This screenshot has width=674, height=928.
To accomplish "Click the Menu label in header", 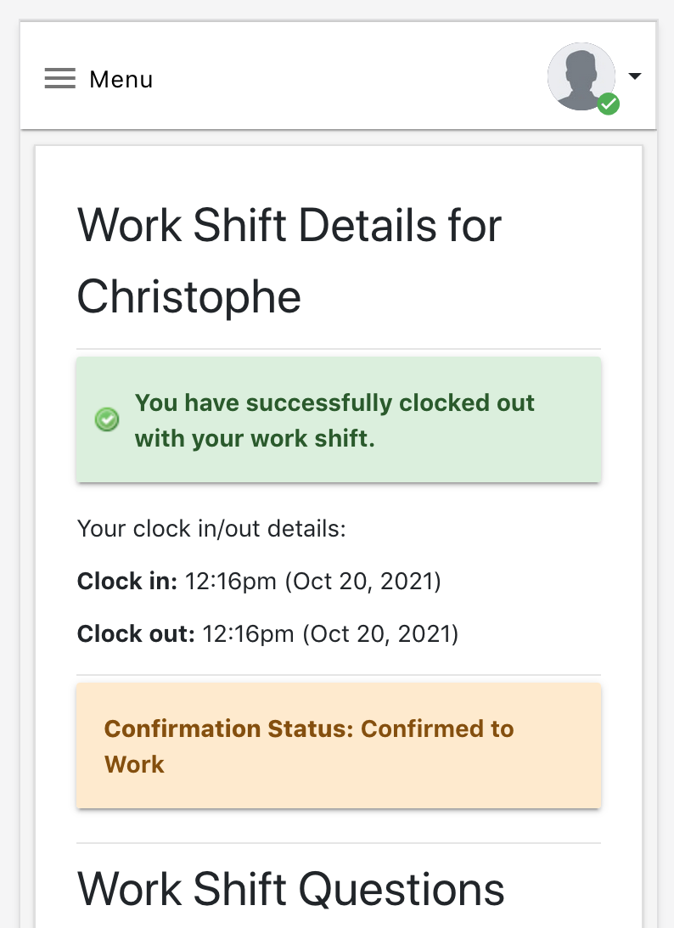I will click(121, 79).
